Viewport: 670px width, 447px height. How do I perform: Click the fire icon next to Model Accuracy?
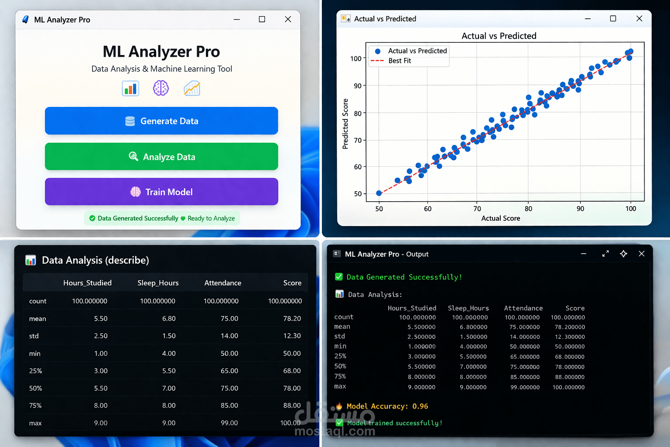pos(341,406)
